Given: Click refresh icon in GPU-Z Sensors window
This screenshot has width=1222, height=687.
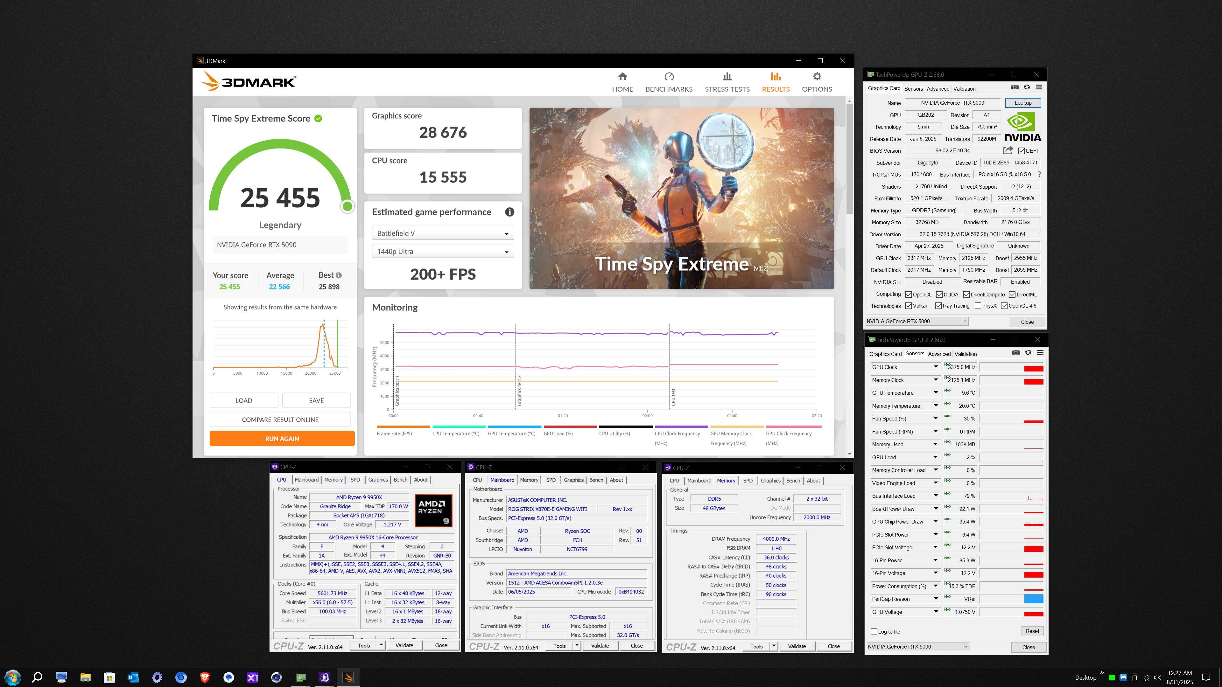Looking at the screenshot, I should [1028, 352].
